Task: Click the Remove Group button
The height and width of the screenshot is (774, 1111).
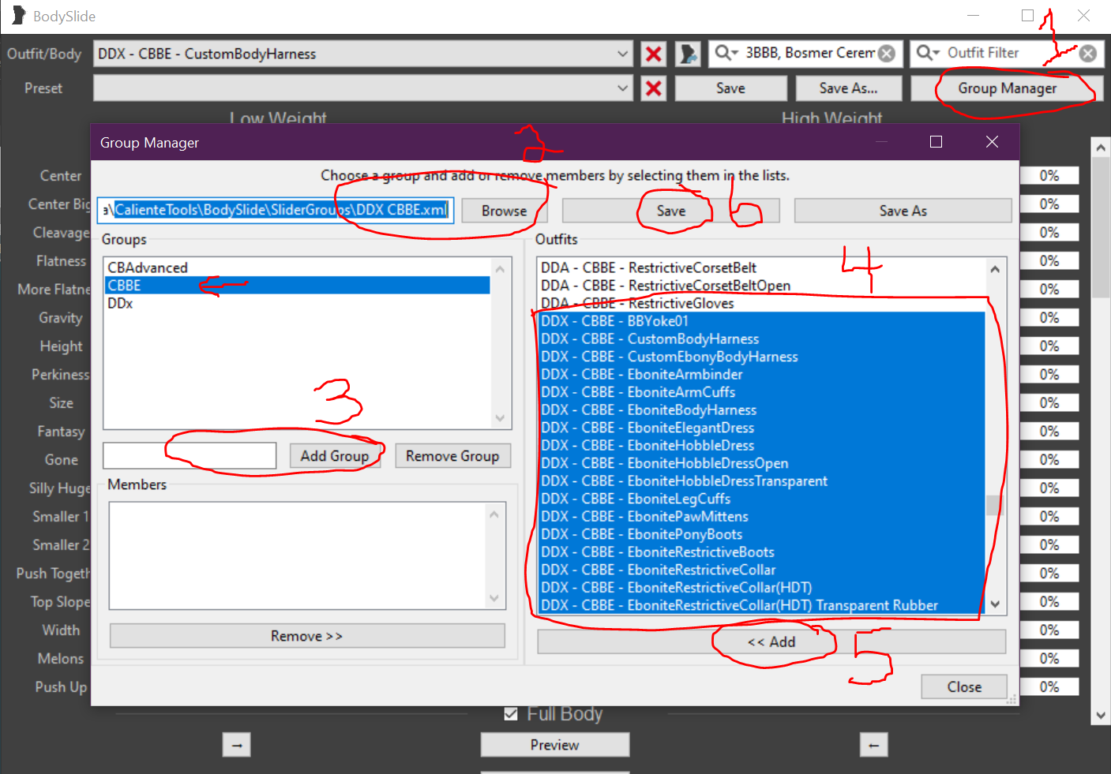Action: [x=452, y=456]
